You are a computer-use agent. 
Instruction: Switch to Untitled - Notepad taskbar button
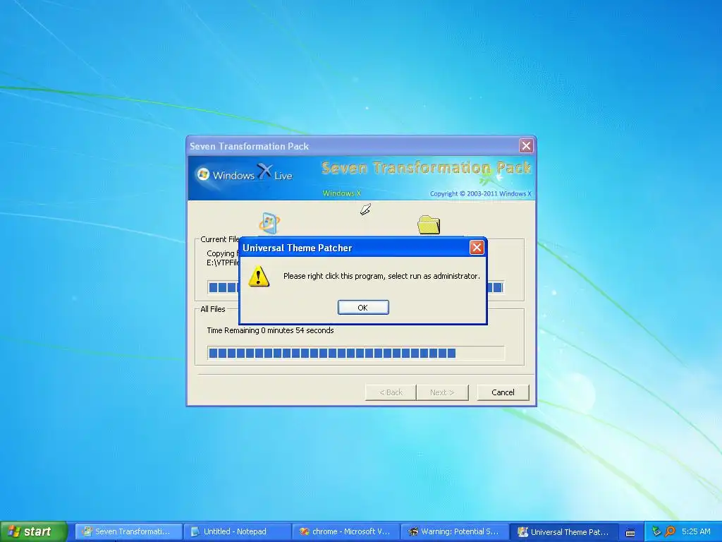[x=237, y=532]
